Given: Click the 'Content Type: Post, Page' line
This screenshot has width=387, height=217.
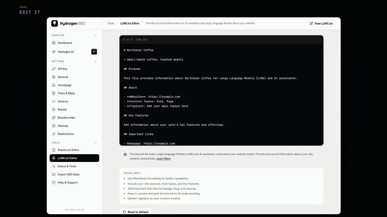Looking at the screenshot, I should (x=148, y=101).
